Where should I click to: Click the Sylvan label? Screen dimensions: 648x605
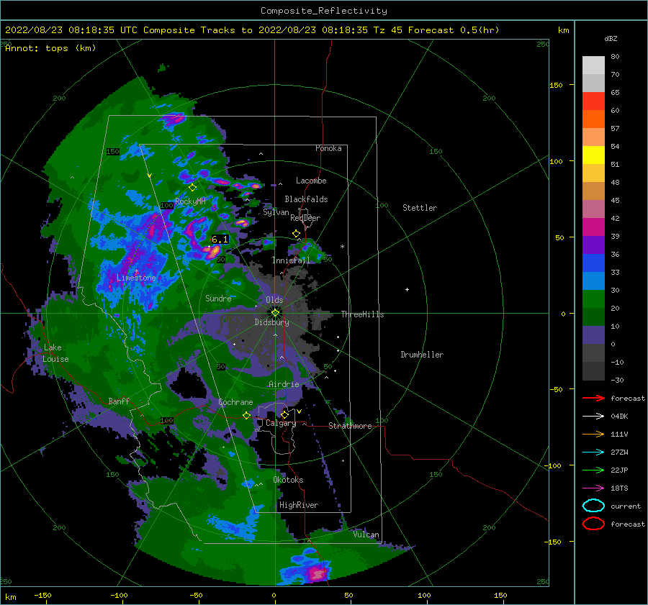point(276,212)
